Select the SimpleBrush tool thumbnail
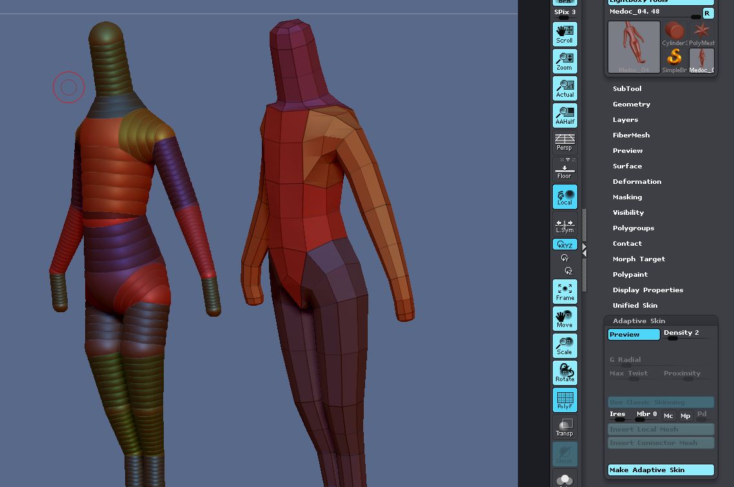 (x=675, y=61)
